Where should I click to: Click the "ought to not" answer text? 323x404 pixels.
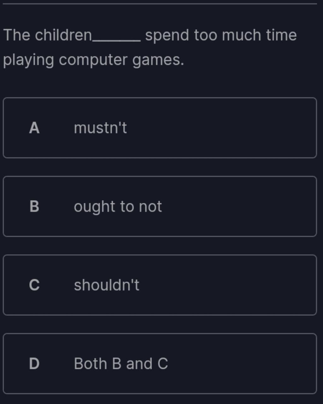118,206
